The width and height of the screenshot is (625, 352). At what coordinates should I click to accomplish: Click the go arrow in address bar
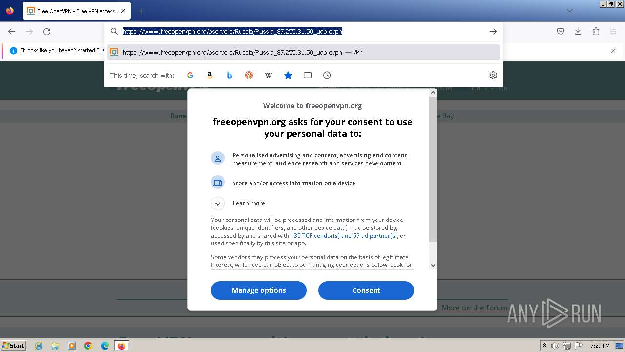(x=493, y=31)
